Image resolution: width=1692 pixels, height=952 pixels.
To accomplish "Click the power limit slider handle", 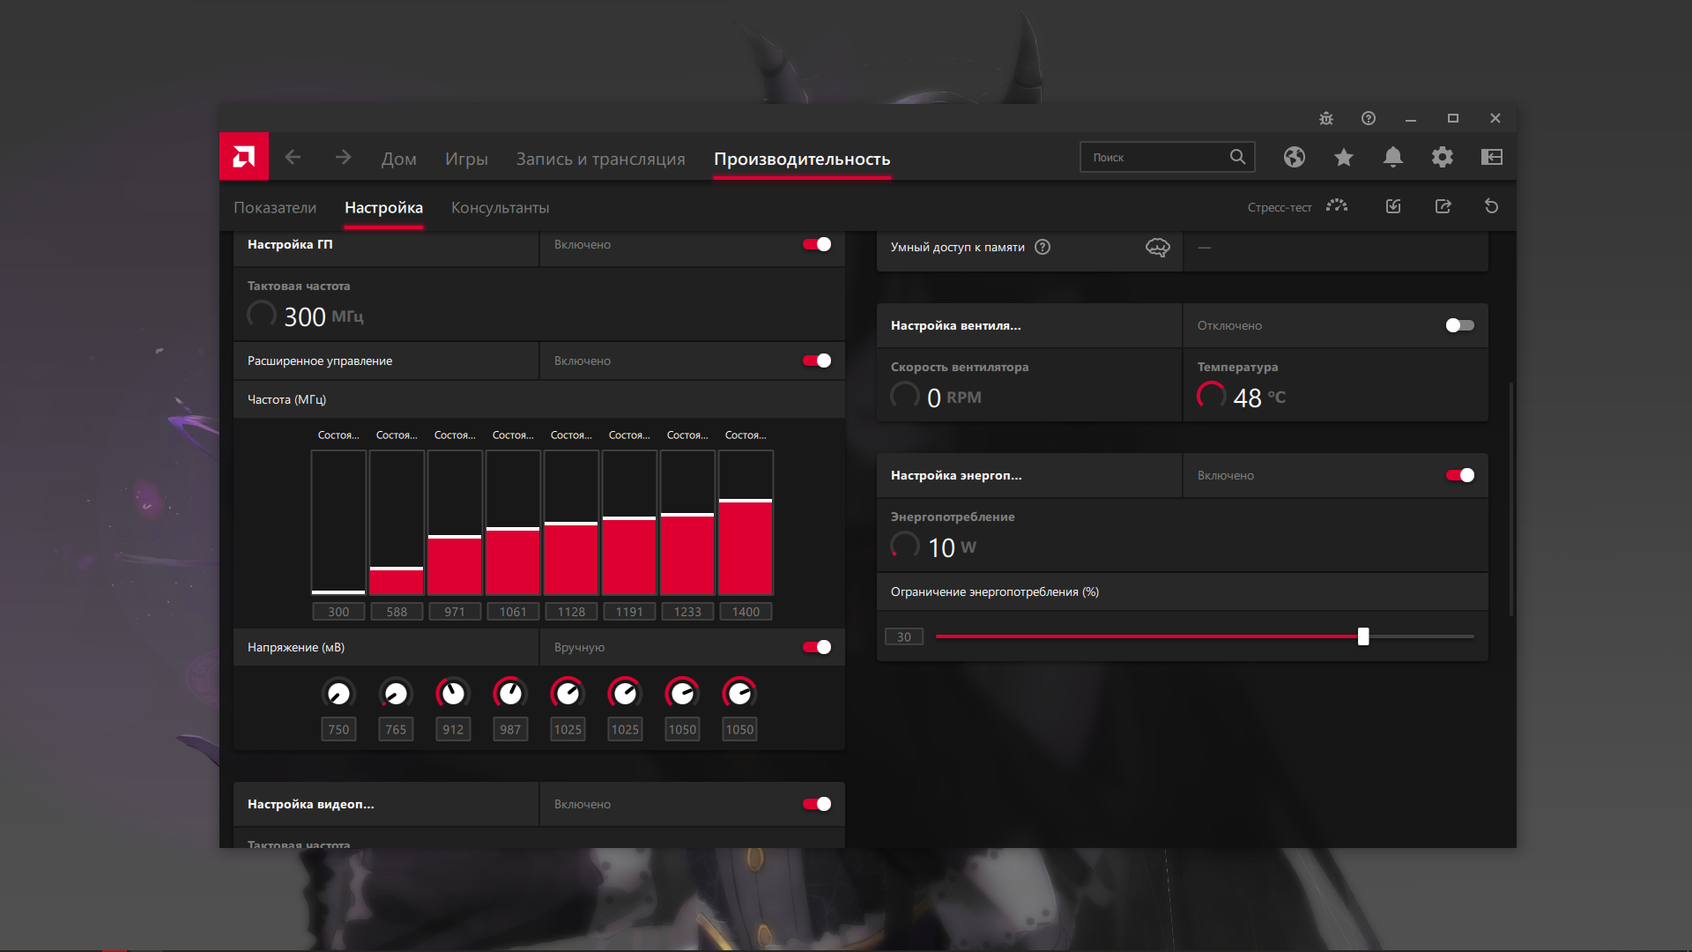I will coord(1363,636).
